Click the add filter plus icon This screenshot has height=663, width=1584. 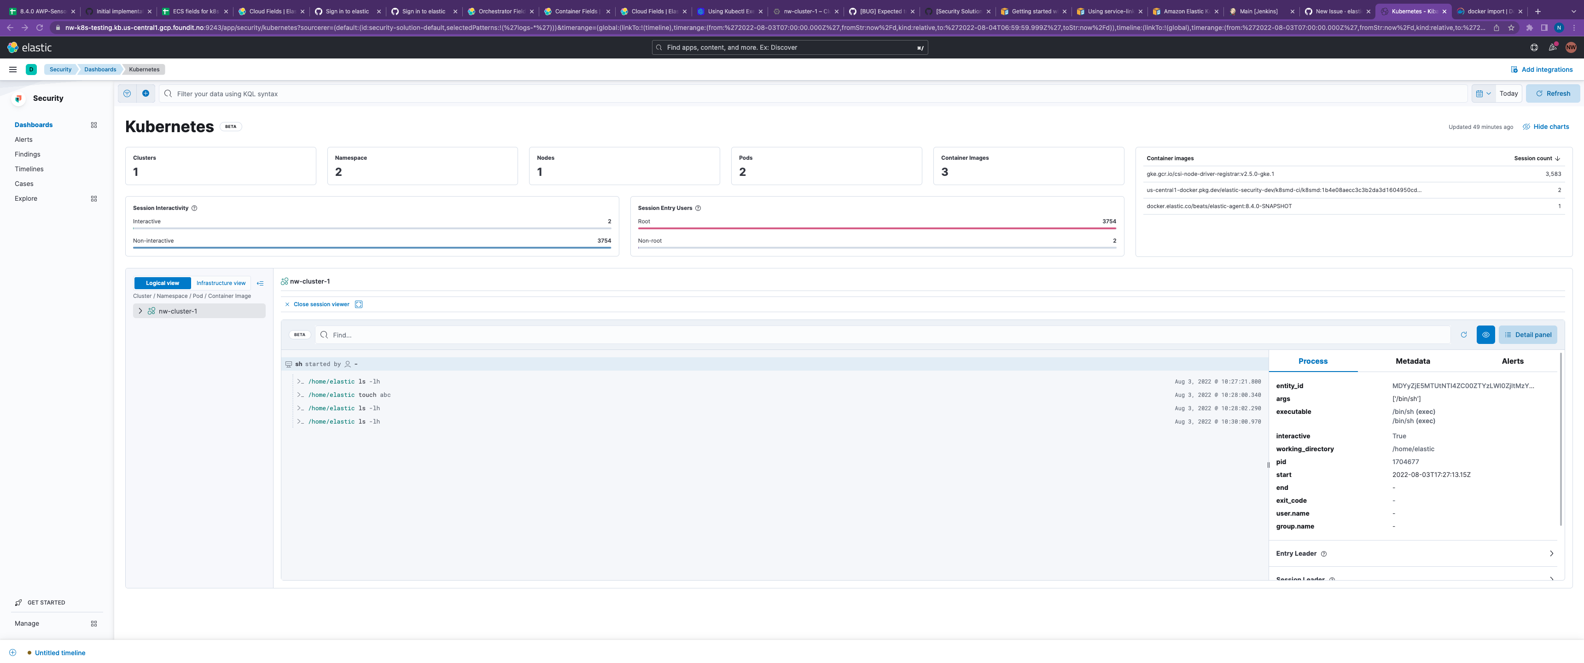click(146, 93)
